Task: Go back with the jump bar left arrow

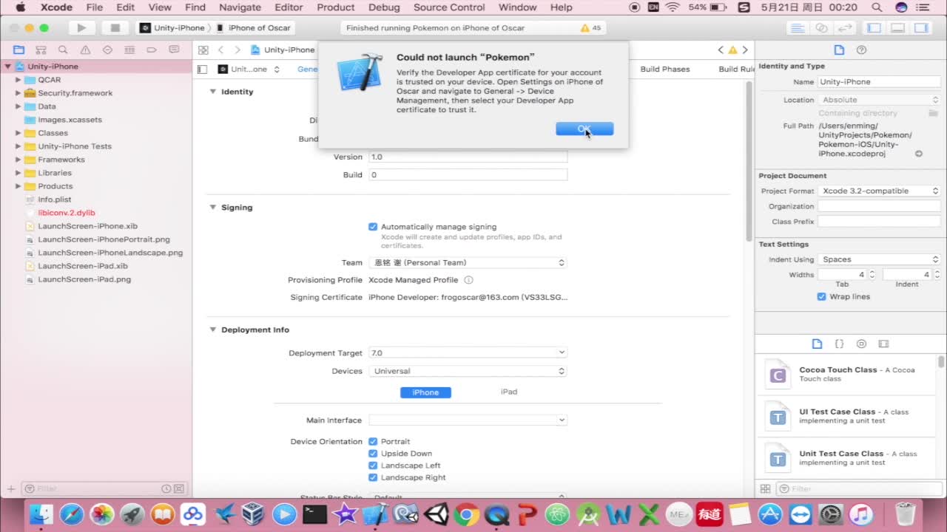Action: (220, 50)
